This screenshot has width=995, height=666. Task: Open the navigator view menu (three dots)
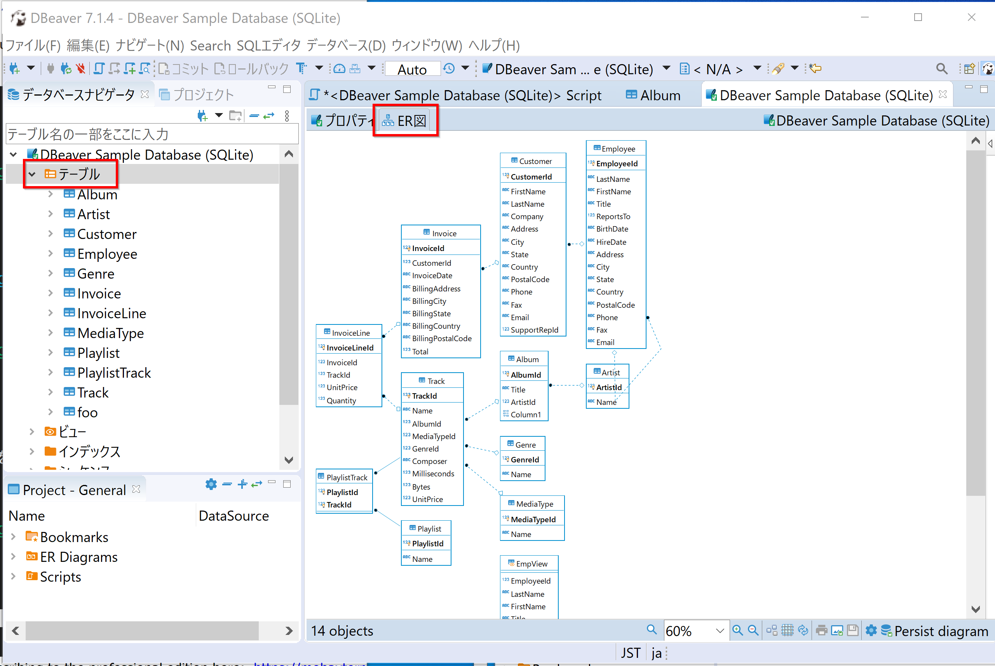(287, 115)
